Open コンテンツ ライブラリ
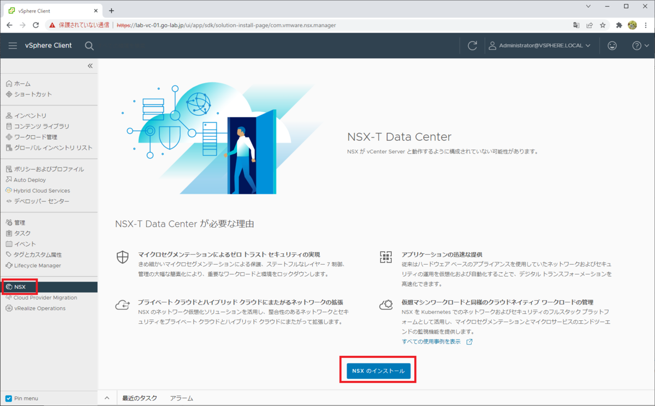Image resolution: width=655 pixels, height=406 pixels. pos(37,126)
